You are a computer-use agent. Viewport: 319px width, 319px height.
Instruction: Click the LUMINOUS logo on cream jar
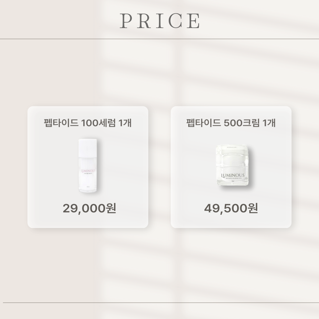coord(233,175)
